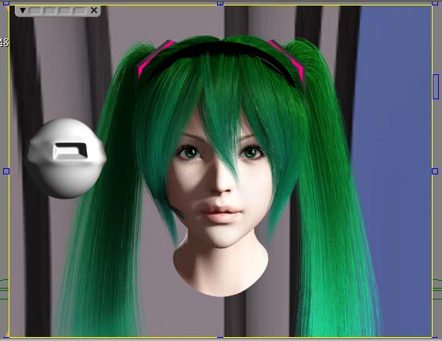
Task: Select the first empty slot in the toolbar
Action: [35, 11]
